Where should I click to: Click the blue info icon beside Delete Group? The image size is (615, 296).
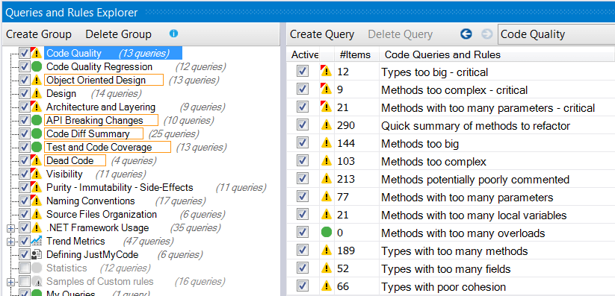click(174, 34)
